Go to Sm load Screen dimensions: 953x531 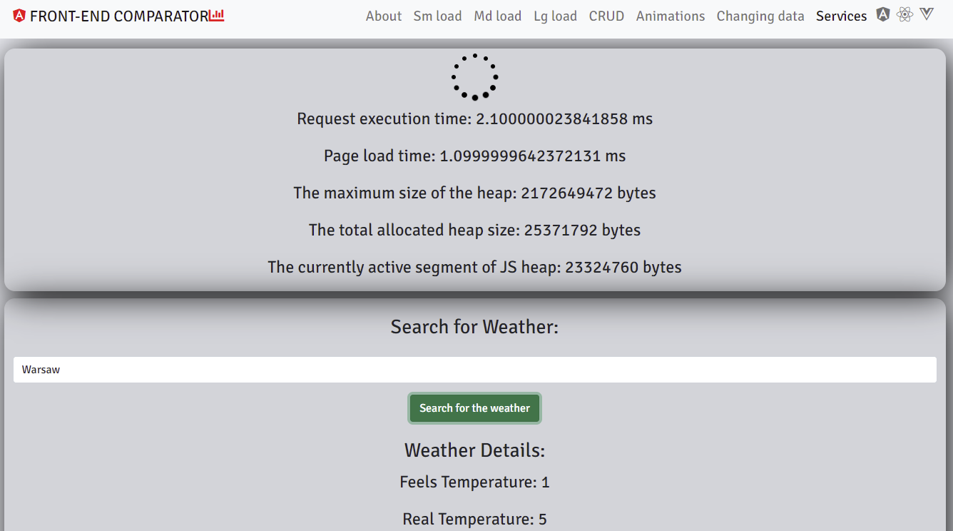pyautogui.click(x=437, y=16)
